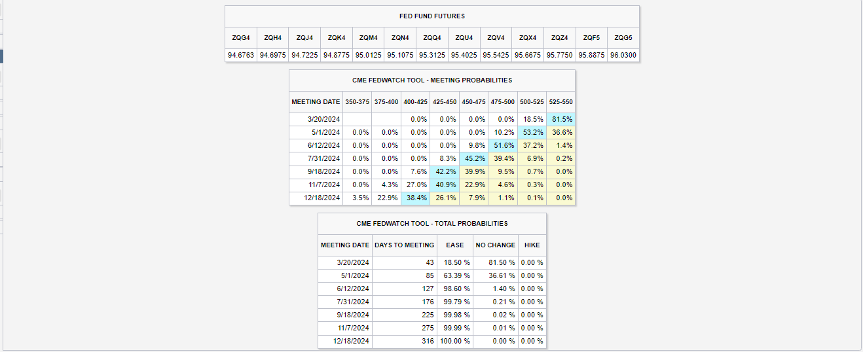The image size is (863, 352).
Task: Click the 81.50 % no change value
Action: (495, 262)
